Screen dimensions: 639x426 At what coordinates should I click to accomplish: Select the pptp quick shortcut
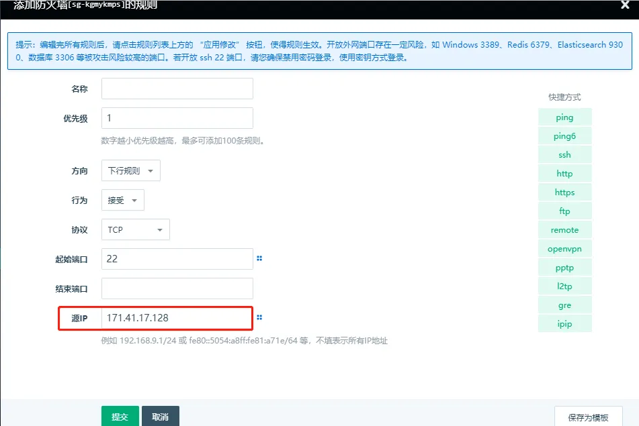click(x=564, y=267)
